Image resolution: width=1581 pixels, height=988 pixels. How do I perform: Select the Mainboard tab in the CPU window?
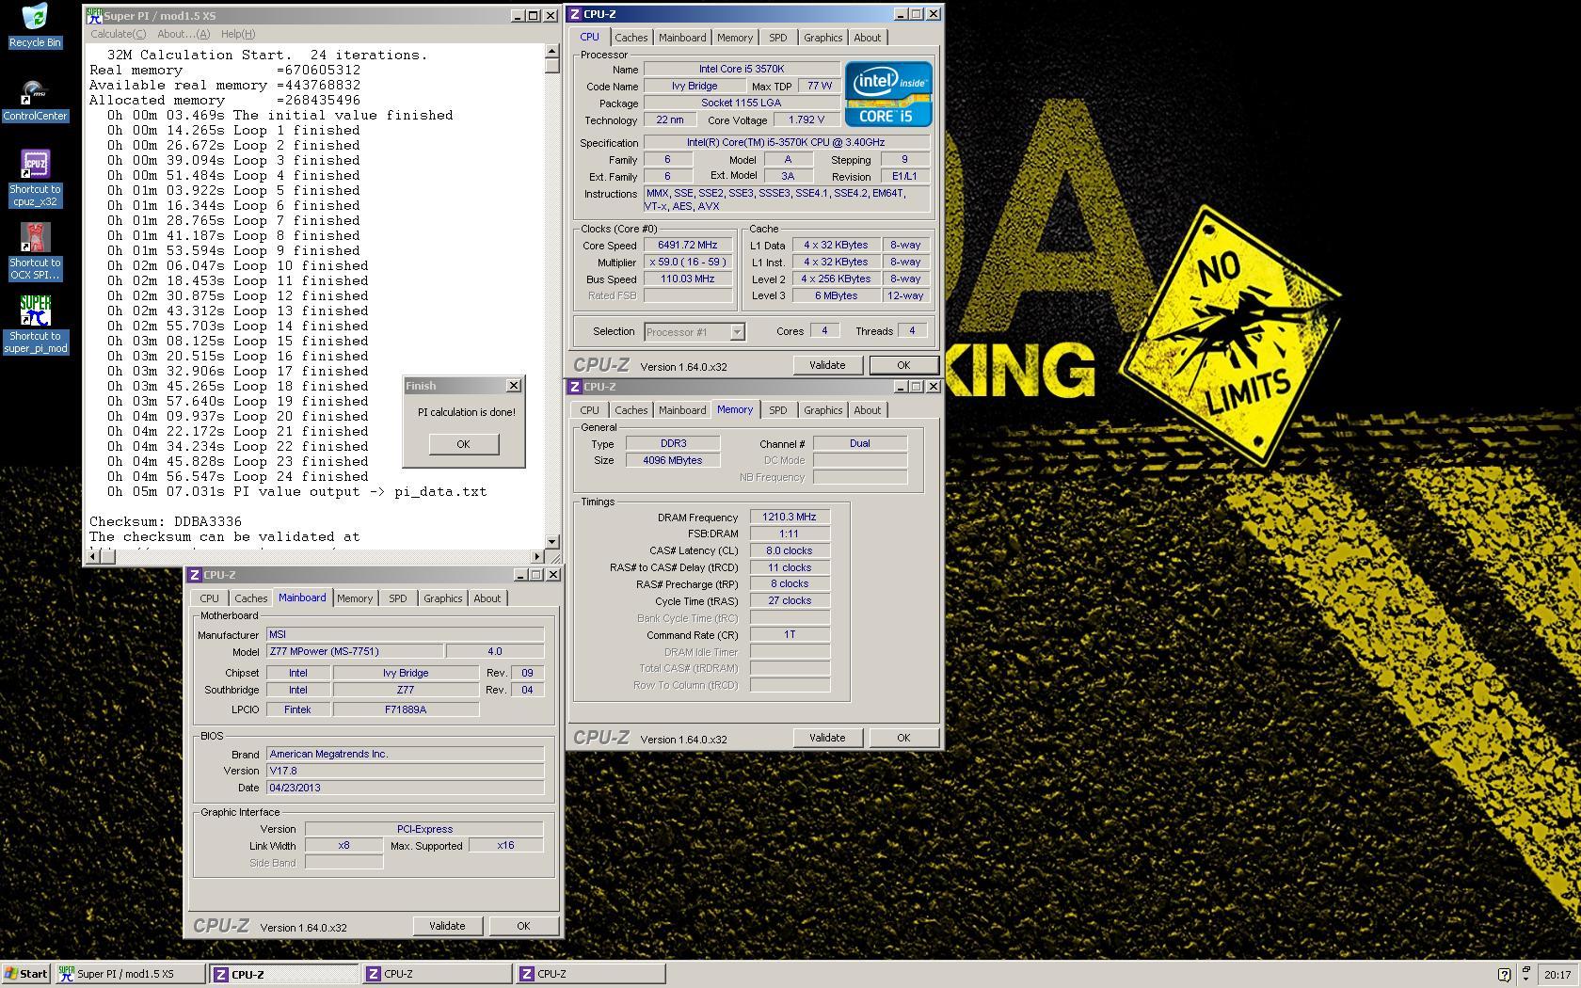click(x=682, y=38)
